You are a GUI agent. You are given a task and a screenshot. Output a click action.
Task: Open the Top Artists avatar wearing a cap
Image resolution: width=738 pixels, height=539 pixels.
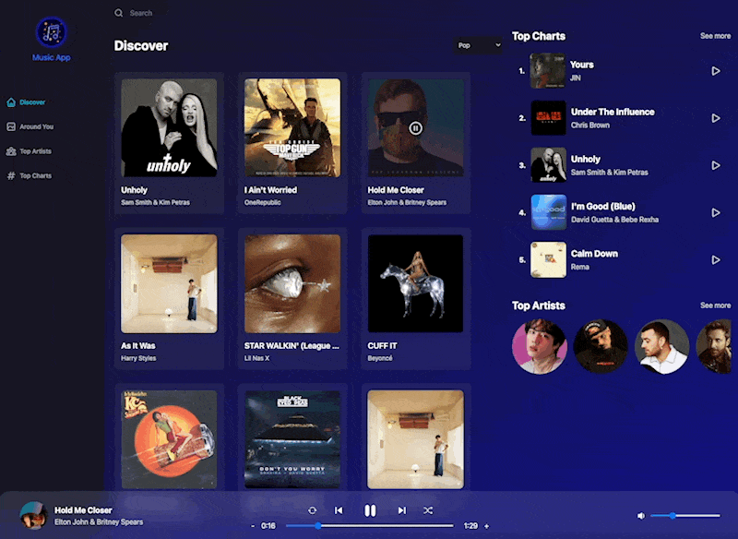pyautogui.click(x=601, y=346)
